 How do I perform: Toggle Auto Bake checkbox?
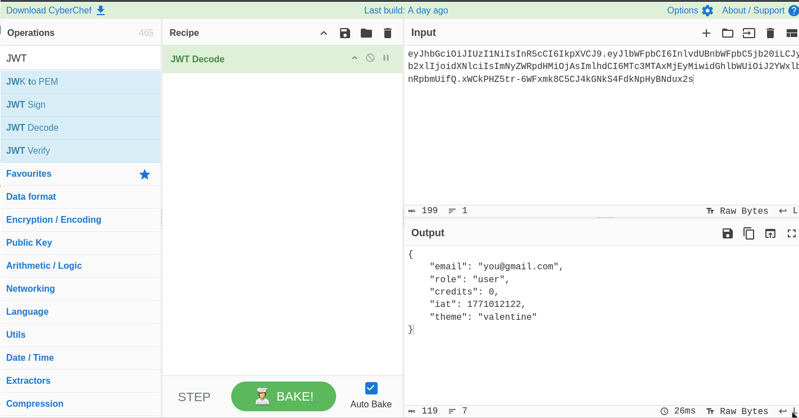tap(371, 388)
